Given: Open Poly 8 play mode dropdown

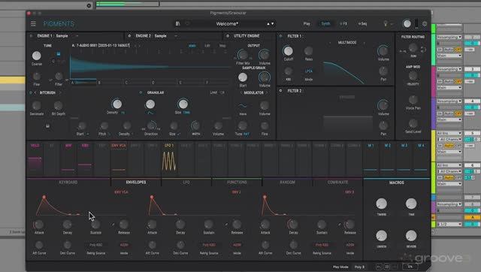Looking at the screenshot, I should (x=359, y=267).
